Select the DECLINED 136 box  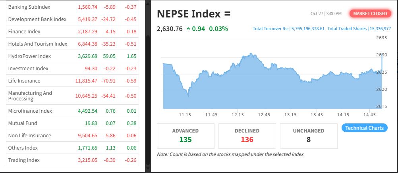[x=247, y=136]
